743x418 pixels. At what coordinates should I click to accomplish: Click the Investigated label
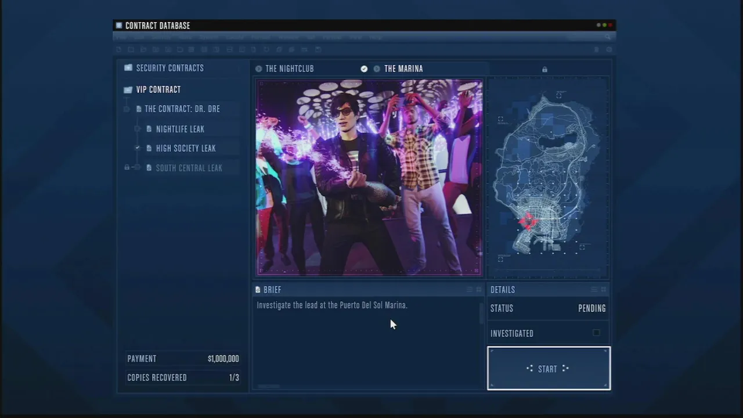511,333
